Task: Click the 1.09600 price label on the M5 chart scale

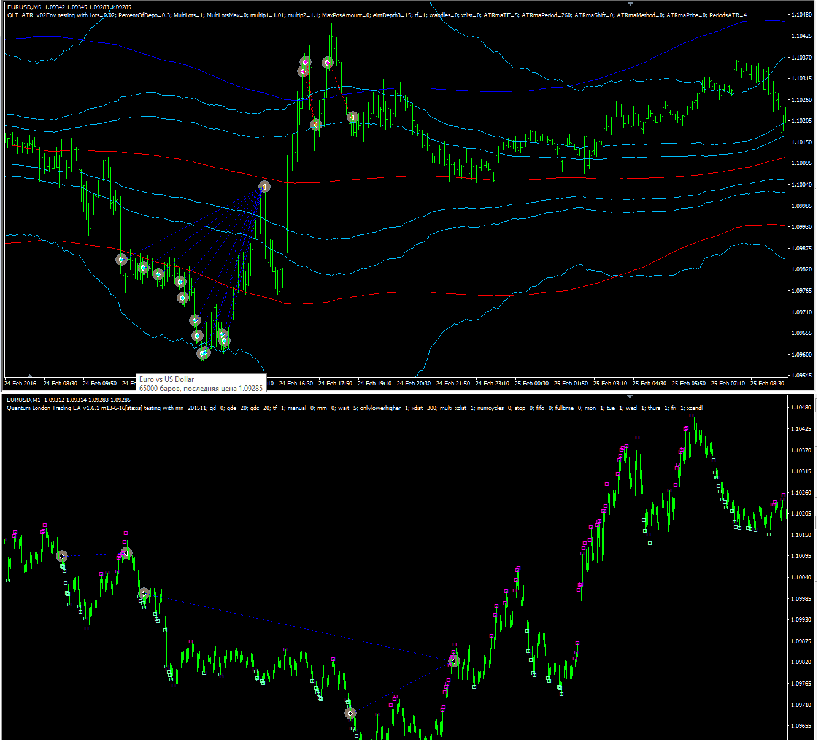Action: (x=801, y=355)
